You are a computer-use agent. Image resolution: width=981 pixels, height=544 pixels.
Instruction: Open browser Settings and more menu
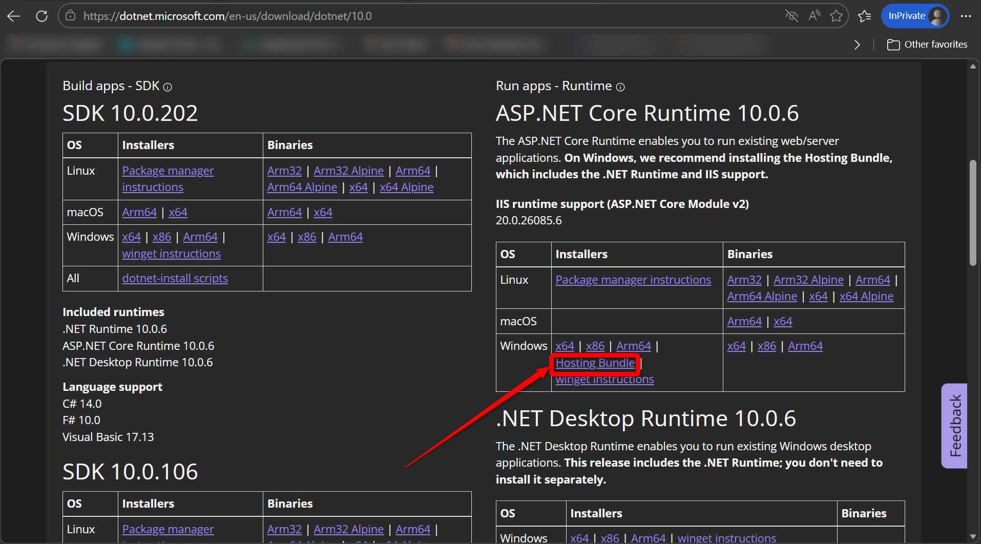pyautogui.click(x=966, y=16)
